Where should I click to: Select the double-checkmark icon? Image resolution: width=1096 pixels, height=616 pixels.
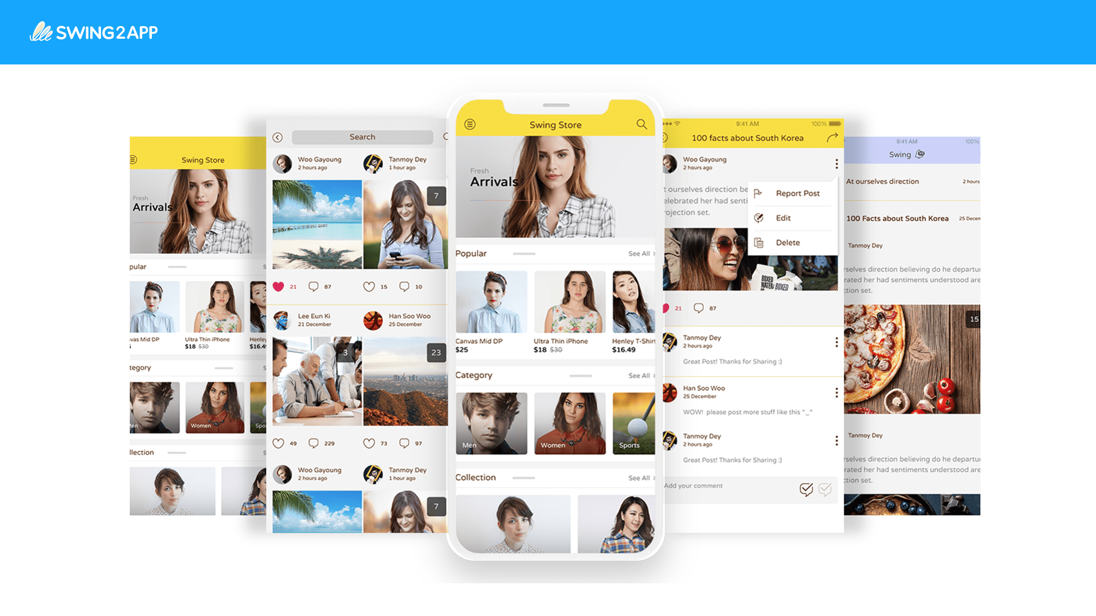pyautogui.click(x=813, y=488)
